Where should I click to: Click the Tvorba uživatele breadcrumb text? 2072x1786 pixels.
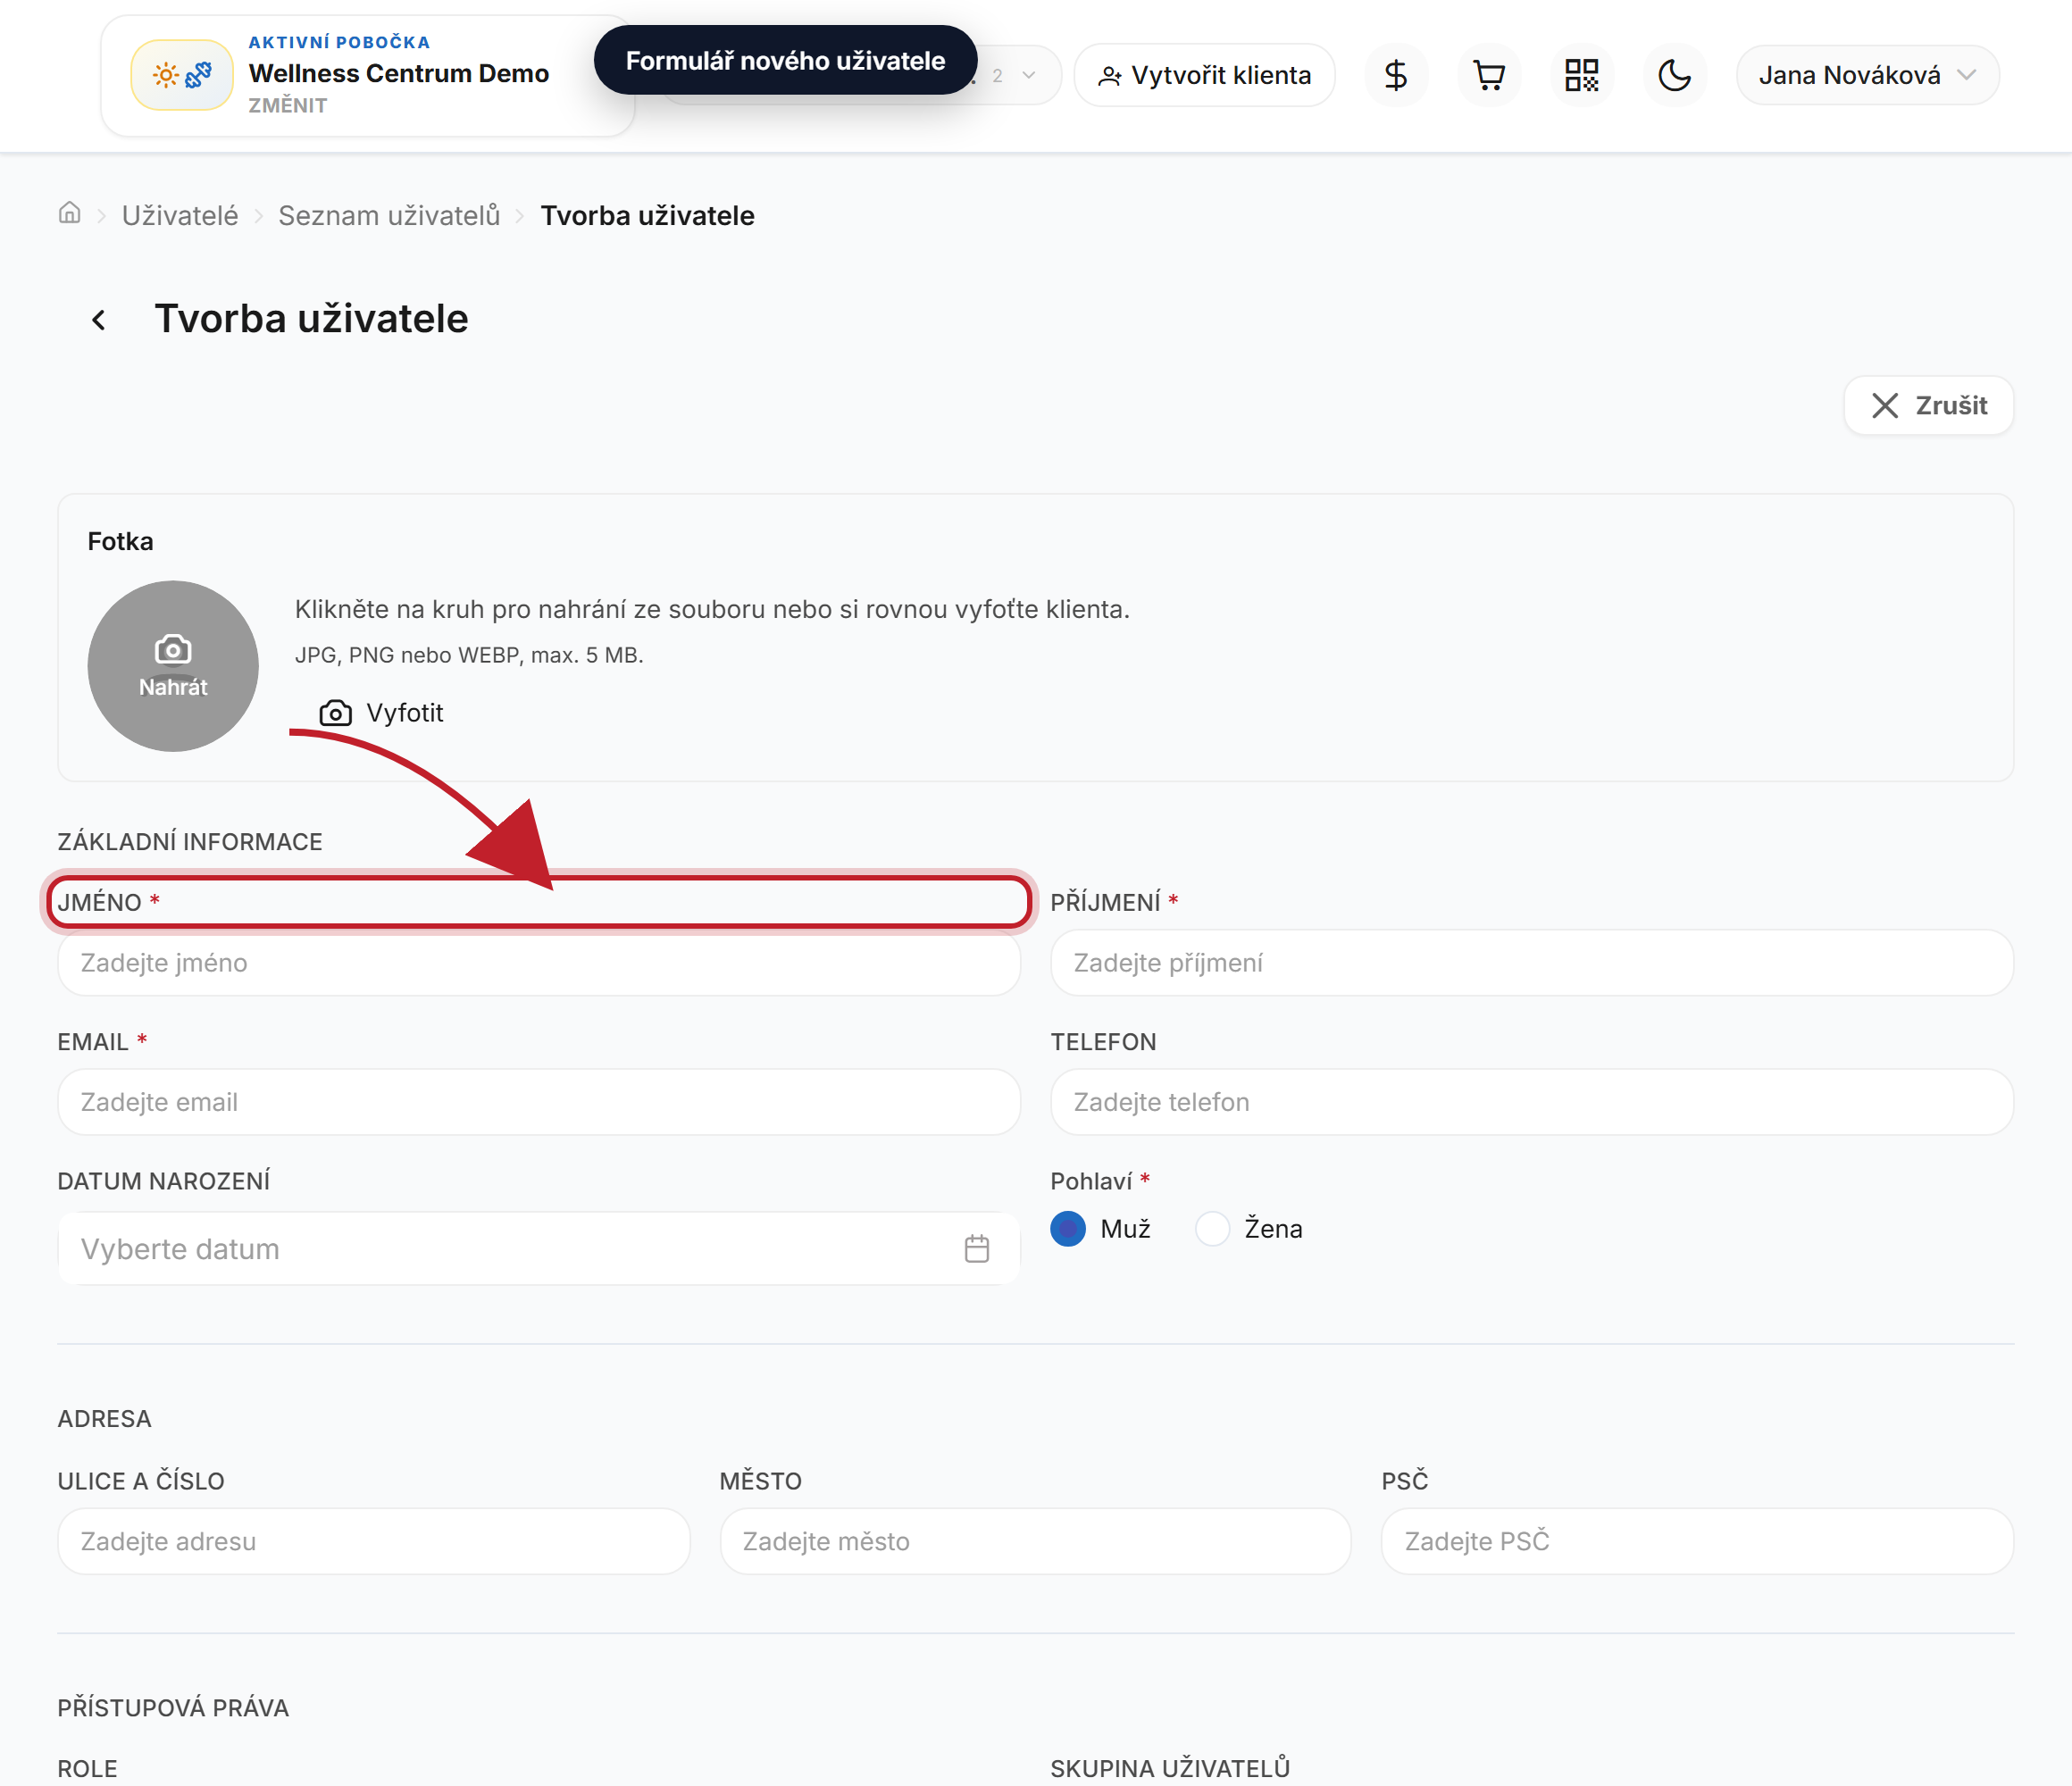[x=647, y=215]
